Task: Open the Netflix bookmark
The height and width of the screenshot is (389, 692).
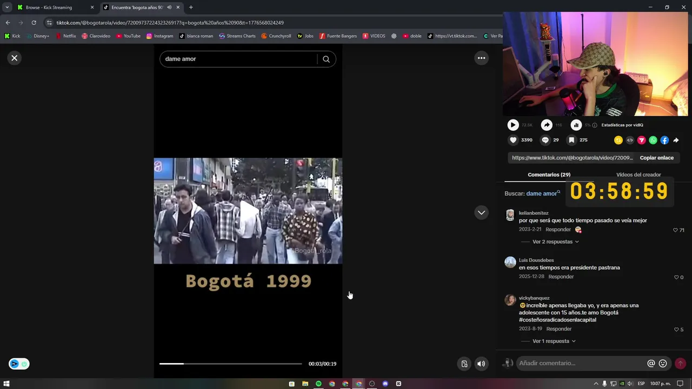Action: pyautogui.click(x=65, y=36)
